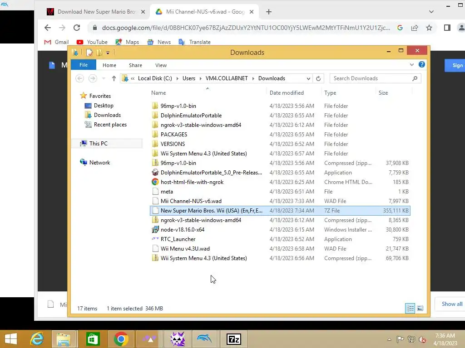Select host-html-file-with-ngrok Chrome file icon

[155, 182]
